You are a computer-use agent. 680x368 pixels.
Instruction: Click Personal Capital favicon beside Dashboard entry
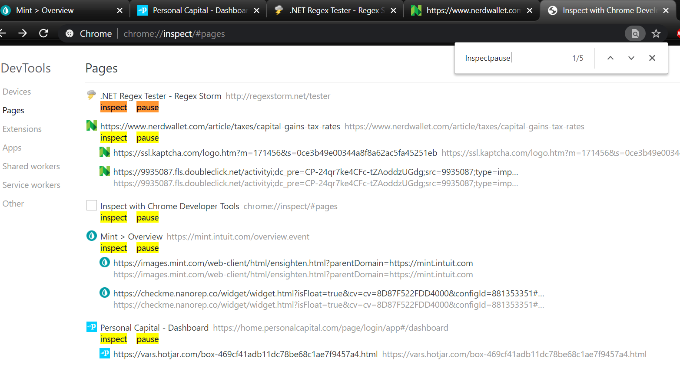pyautogui.click(x=92, y=327)
